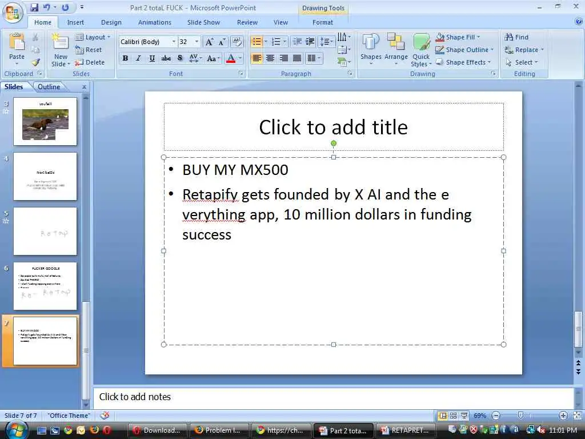Zoom in with the plus button

click(563, 416)
